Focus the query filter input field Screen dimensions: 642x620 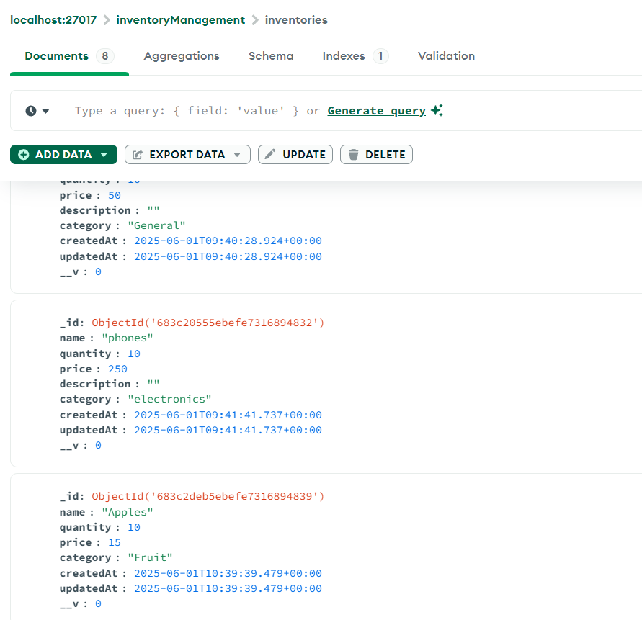click(x=187, y=111)
